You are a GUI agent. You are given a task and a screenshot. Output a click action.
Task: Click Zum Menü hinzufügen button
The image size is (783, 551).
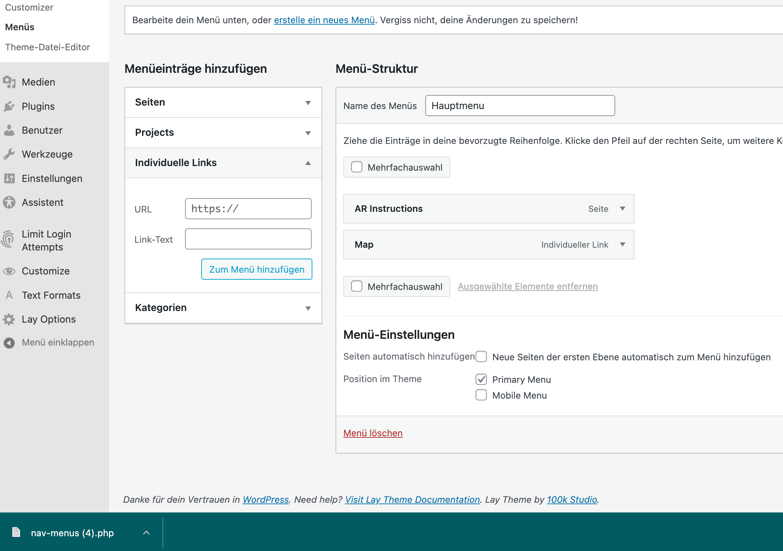256,270
